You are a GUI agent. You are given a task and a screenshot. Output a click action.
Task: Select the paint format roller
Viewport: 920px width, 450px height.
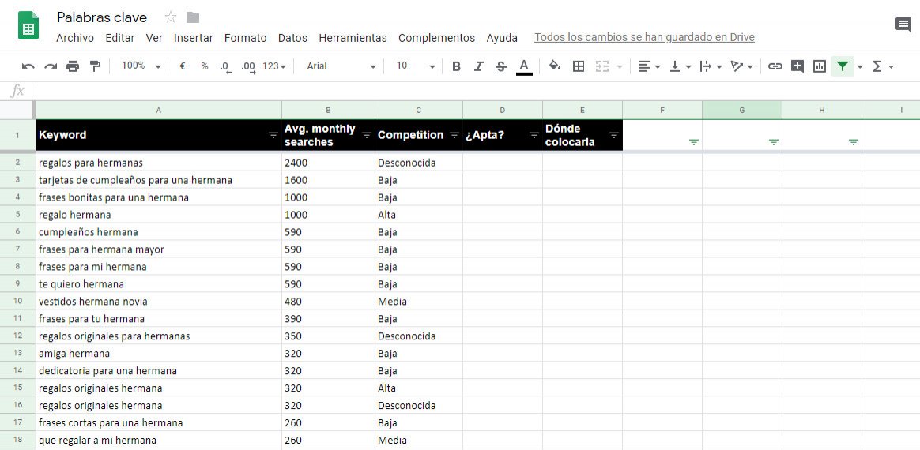point(95,66)
